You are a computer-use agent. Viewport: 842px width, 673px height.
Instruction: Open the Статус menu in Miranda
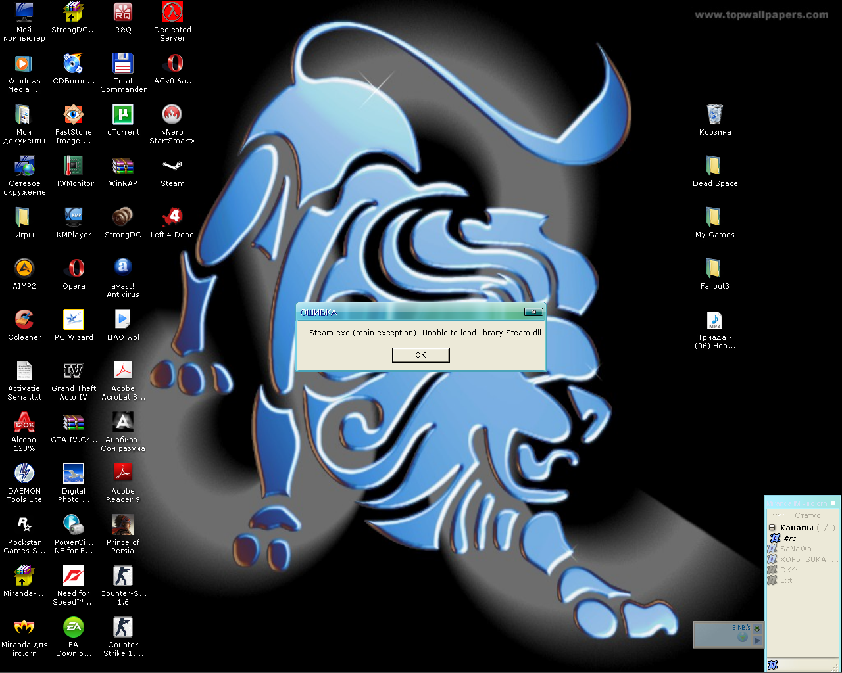pyautogui.click(x=807, y=515)
